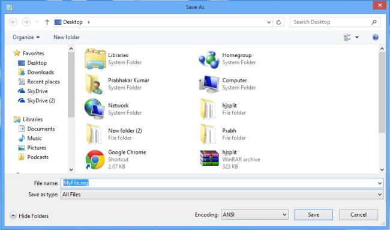The image size is (390, 230).
Task: Click the Homegroup label text
Action: 237,55
